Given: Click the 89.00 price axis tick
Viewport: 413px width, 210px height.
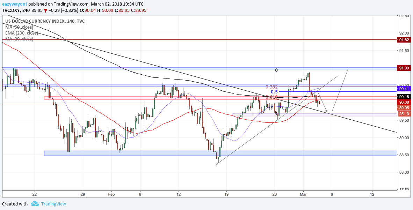Looking at the screenshot, I should tap(405, 138).
